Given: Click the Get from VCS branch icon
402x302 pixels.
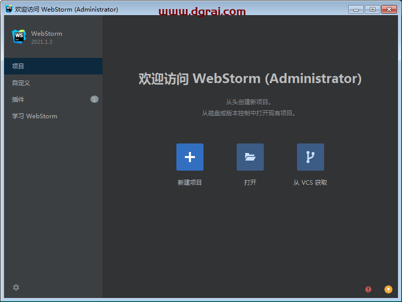Looking at the screenshot, I should [310, 157].
